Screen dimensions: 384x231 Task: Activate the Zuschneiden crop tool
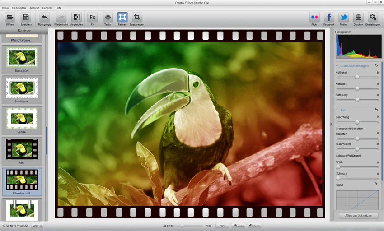tap(137, 18)
